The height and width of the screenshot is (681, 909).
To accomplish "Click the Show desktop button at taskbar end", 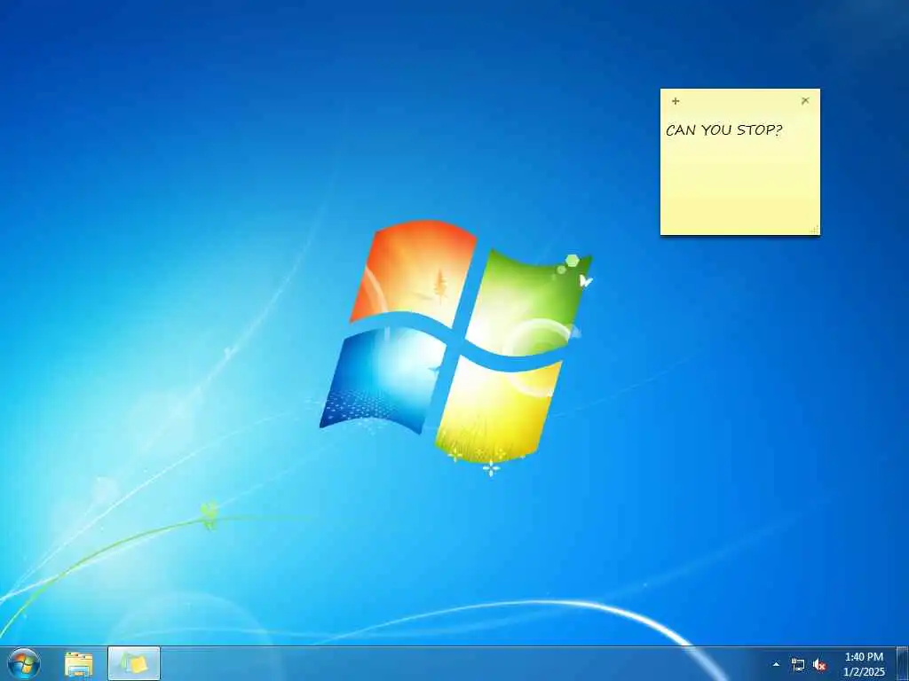I will (x=903, y=663).
